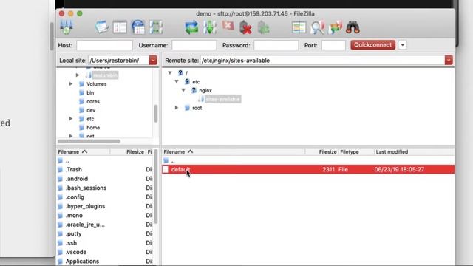Collapse the remote etc tree node

click(177, 81)
